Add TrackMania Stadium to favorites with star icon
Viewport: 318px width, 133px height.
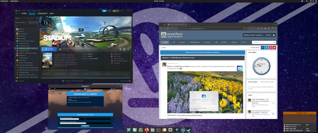pos(128,49)
